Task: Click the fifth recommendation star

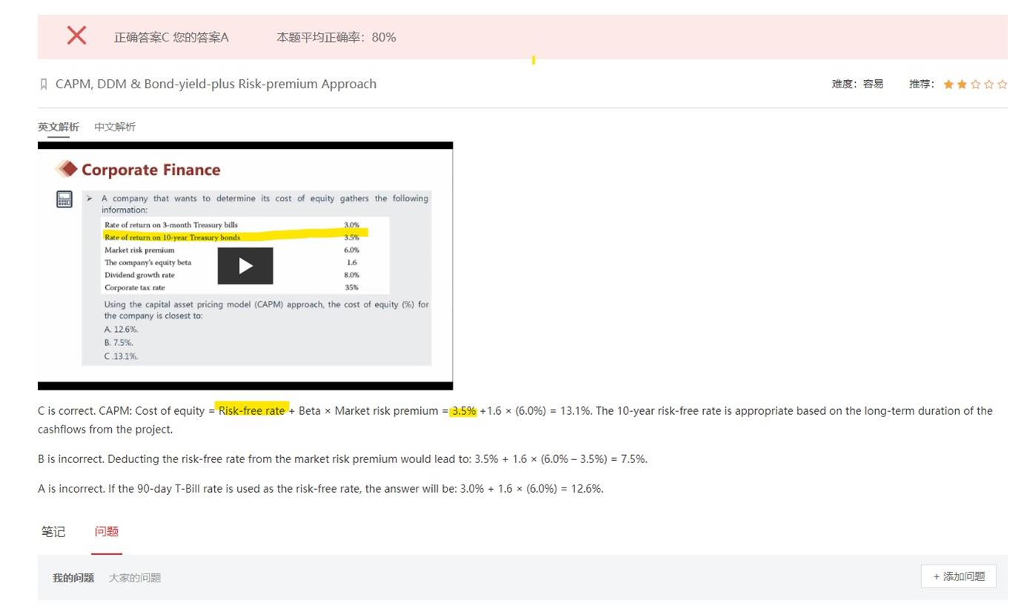Action: click(x=1002, y=84)
